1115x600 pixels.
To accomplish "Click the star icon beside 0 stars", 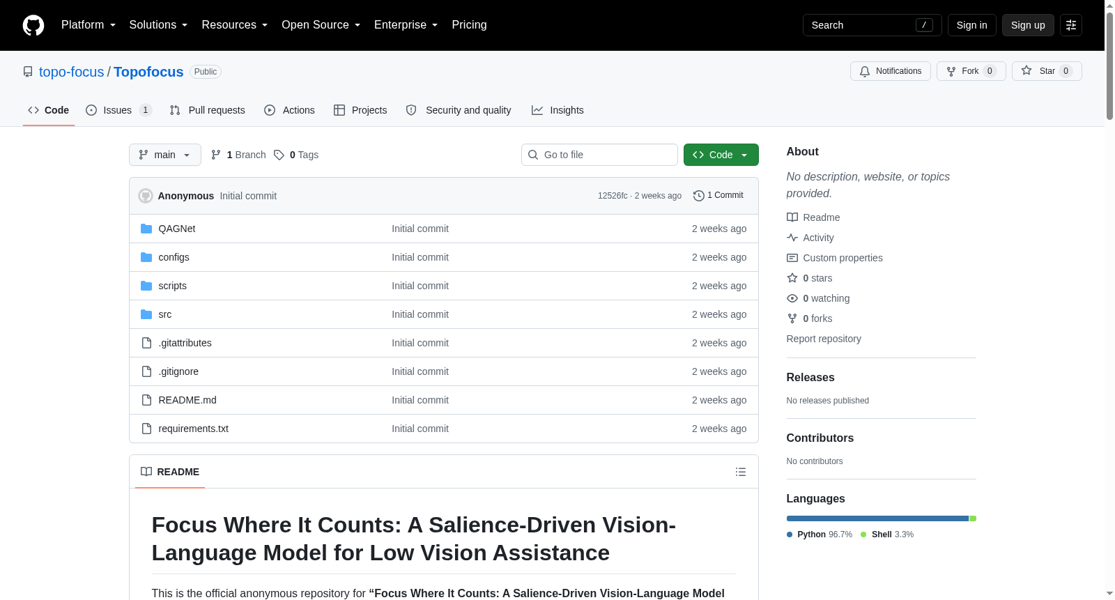I will [x=792, y=278].
